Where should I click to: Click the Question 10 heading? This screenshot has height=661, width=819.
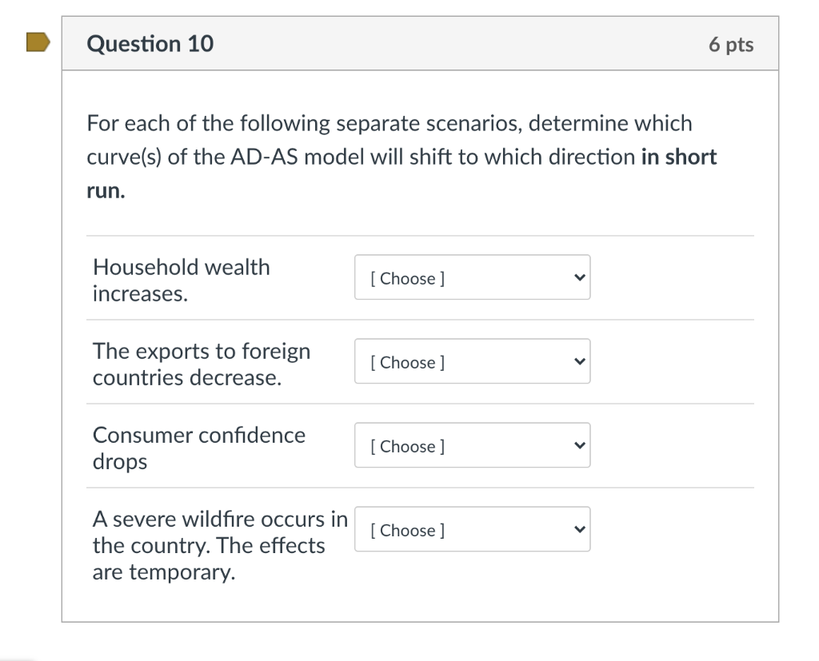pos(150,44)
